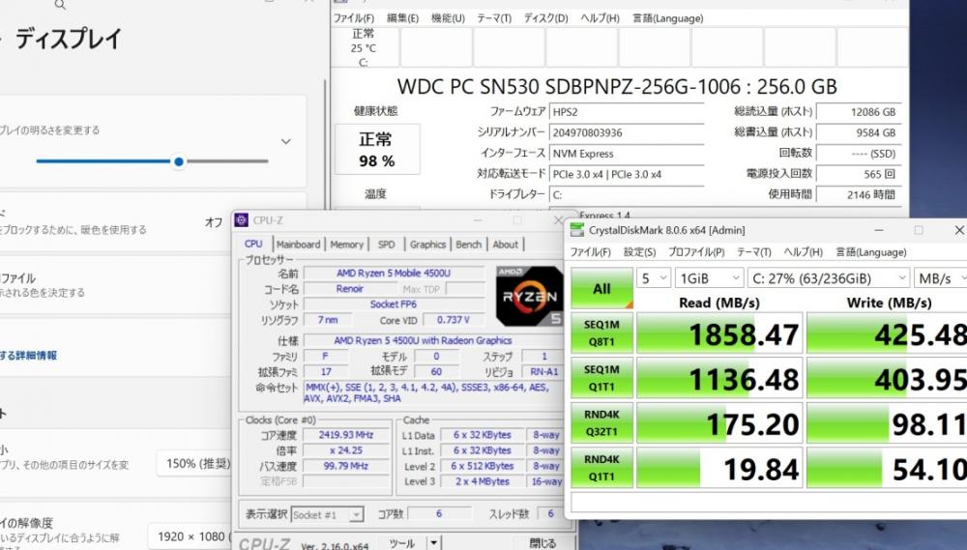Viewport: 967px width, 550px height.
Task: Open CrystalDiskMark テーマ(T) menu
Action: [753, 252]
